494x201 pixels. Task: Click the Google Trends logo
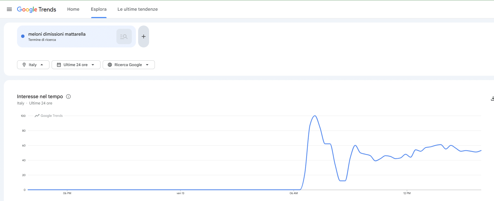point(37,9)
